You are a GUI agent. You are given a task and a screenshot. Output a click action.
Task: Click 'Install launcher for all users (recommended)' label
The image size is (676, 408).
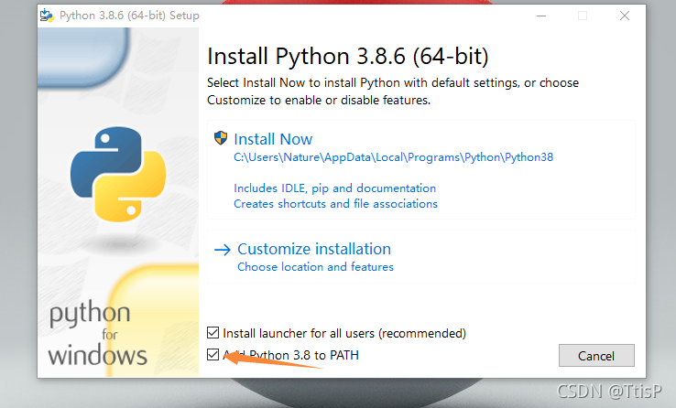click(x=344, y=333)
